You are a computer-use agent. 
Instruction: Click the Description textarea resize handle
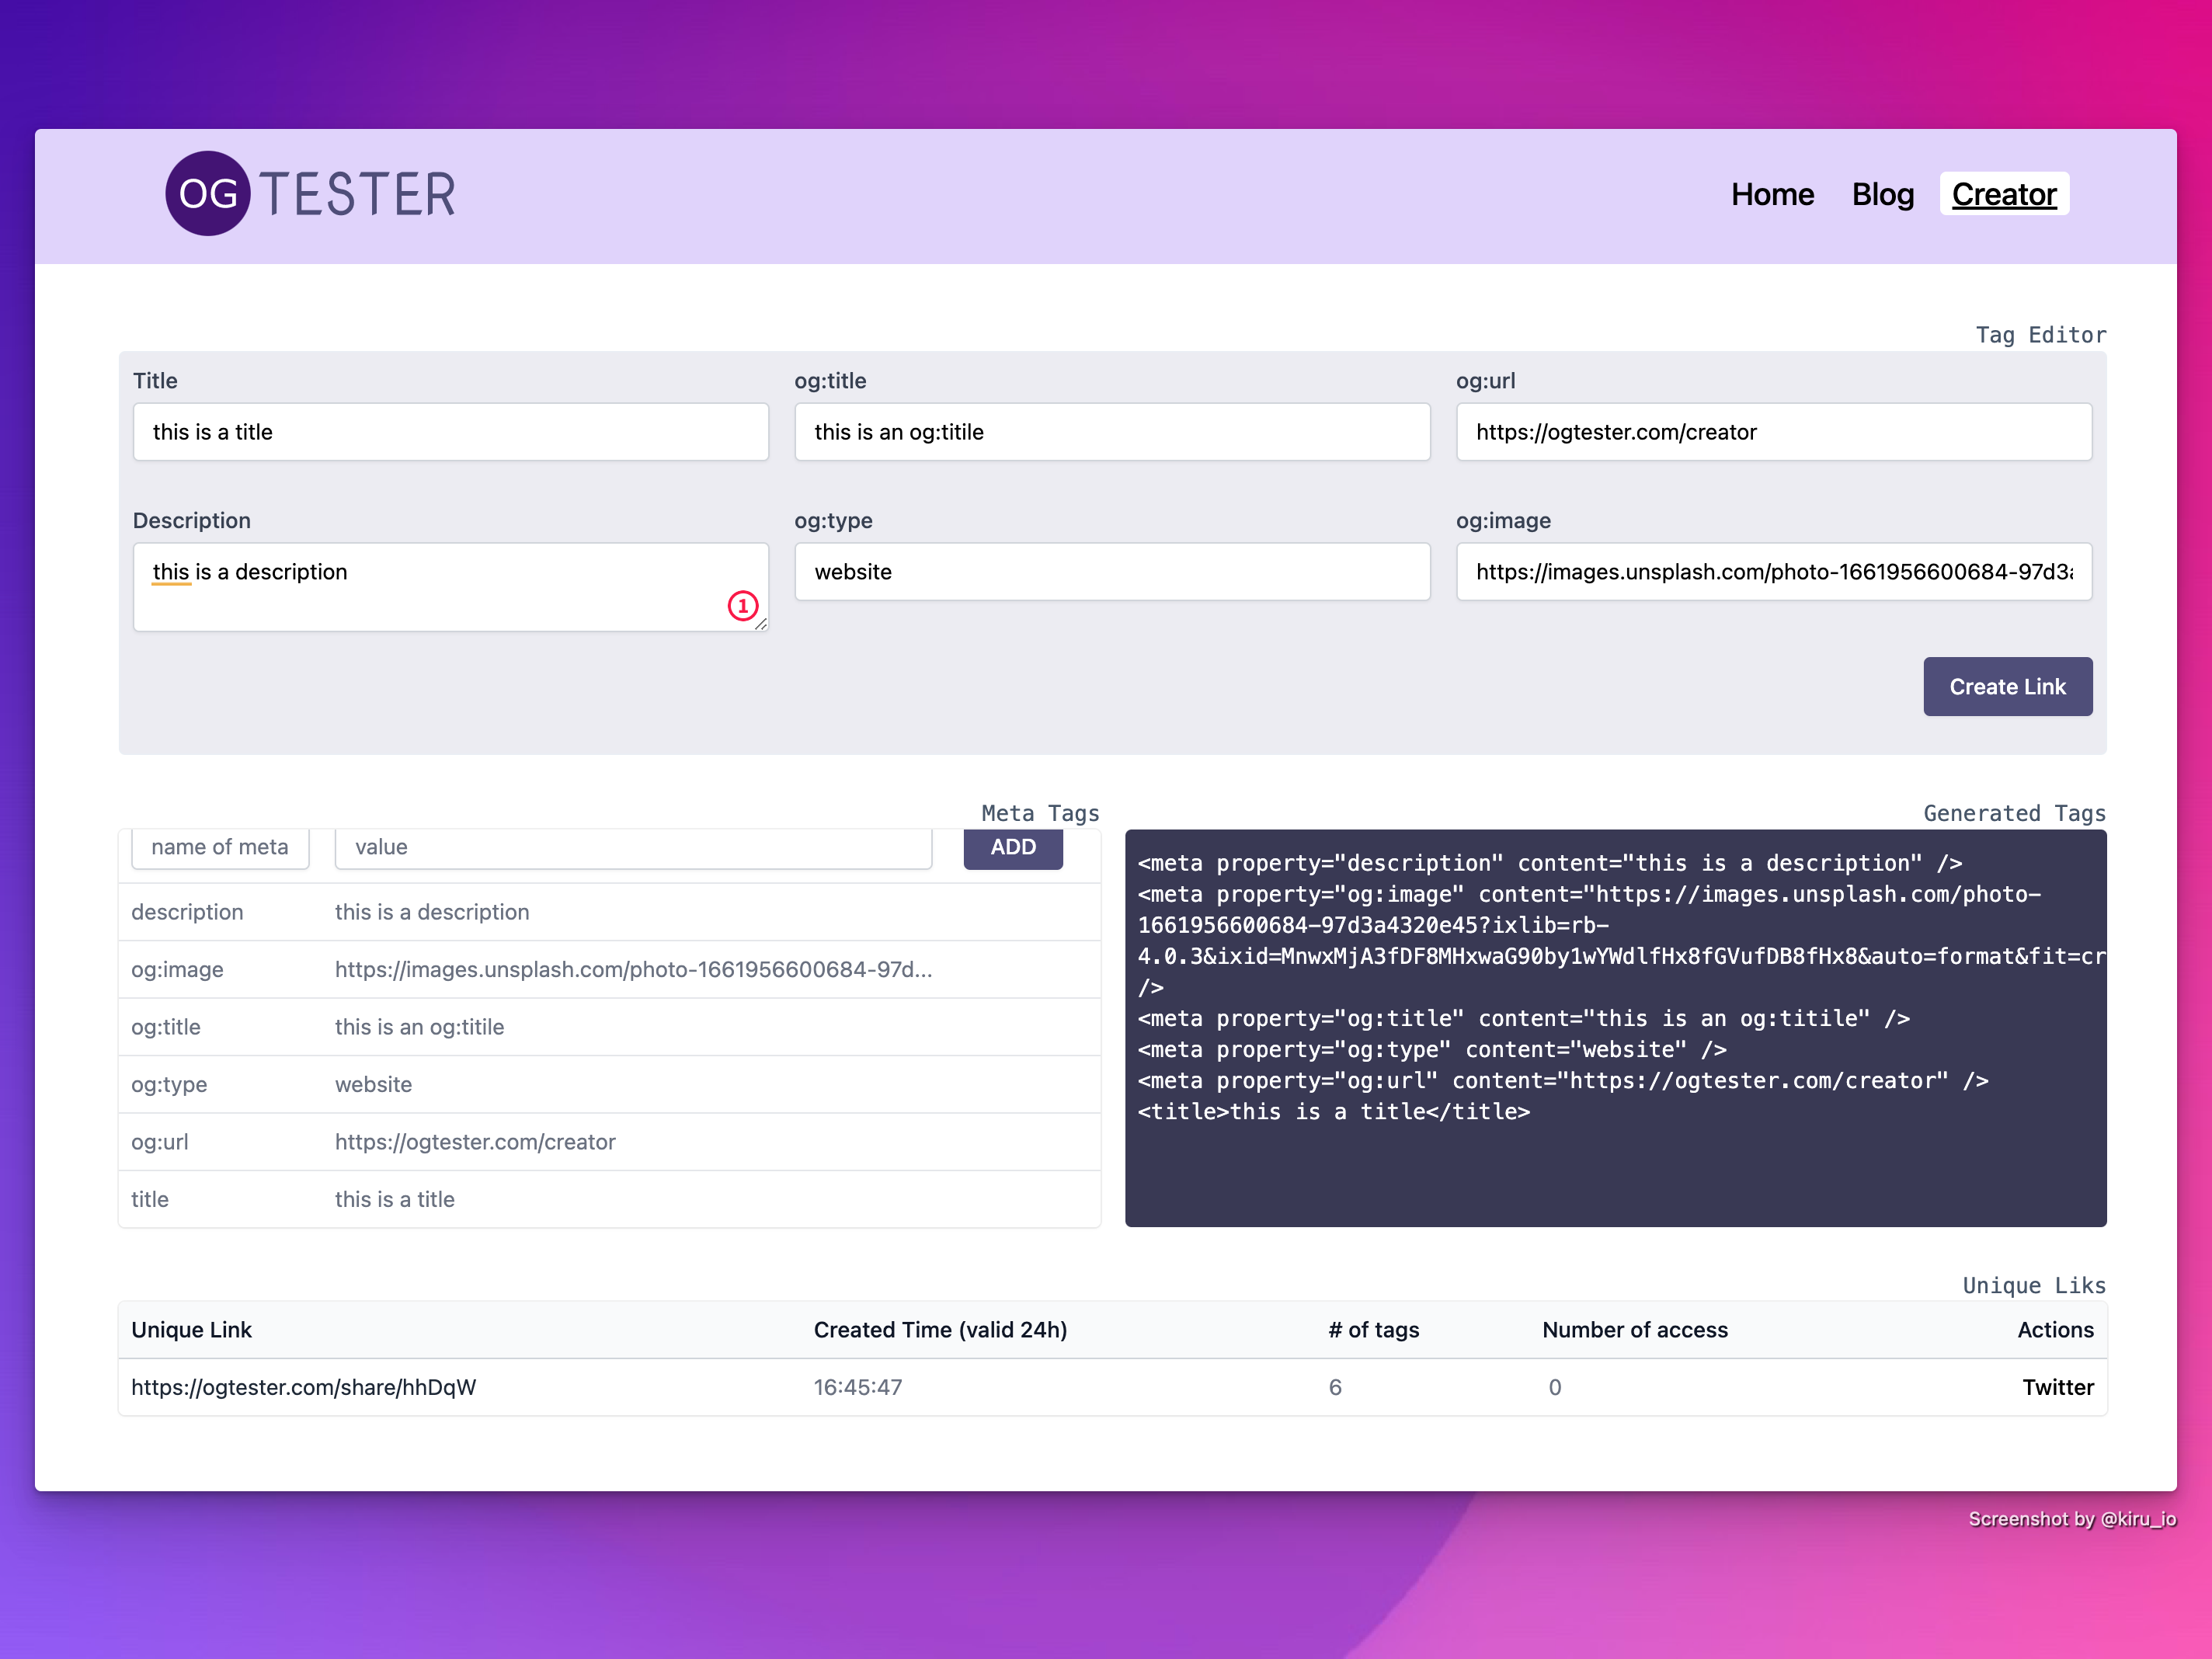click(x=761, y=624)
